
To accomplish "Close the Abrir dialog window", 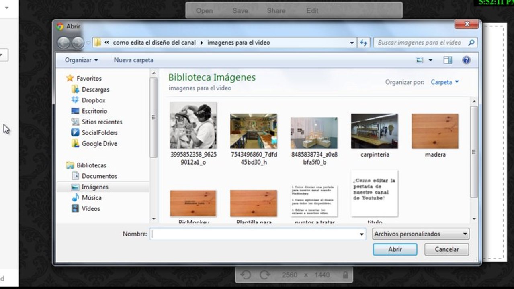I will point(467,24).
